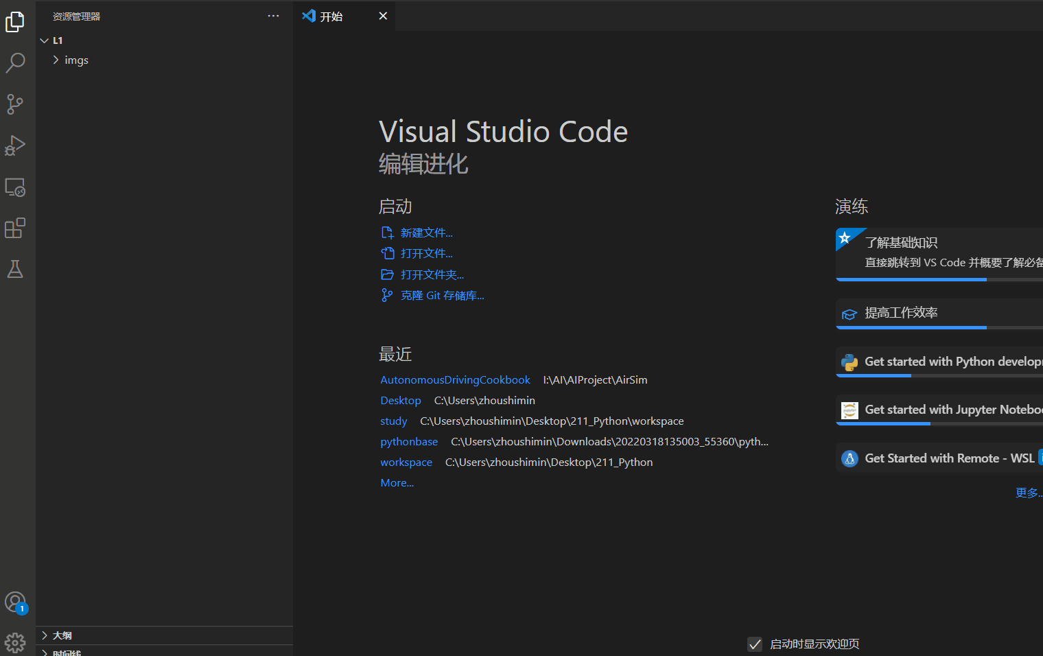Click More... under recent list

pos(397,482)
